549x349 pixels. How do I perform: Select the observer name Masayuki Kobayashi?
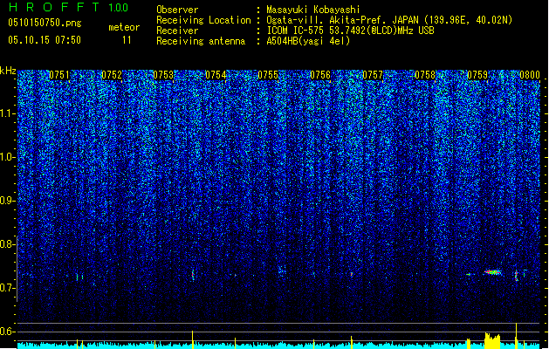[313, 10]
